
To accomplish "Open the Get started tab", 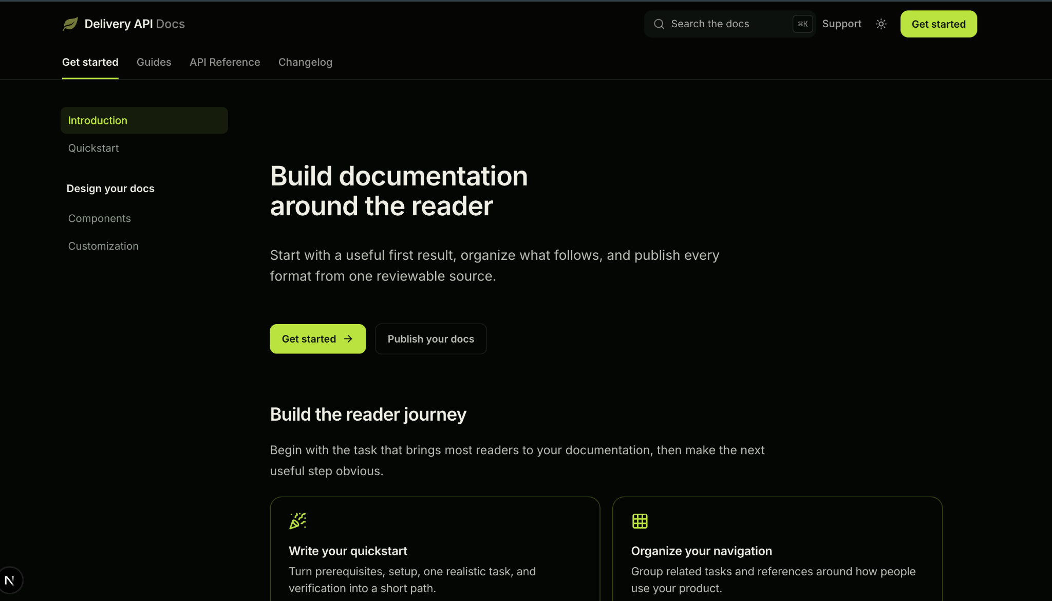I will (90, 62).
